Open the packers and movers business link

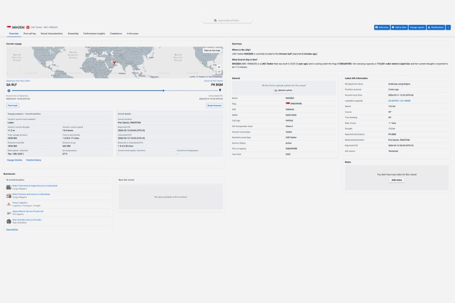tap(31, 194)
